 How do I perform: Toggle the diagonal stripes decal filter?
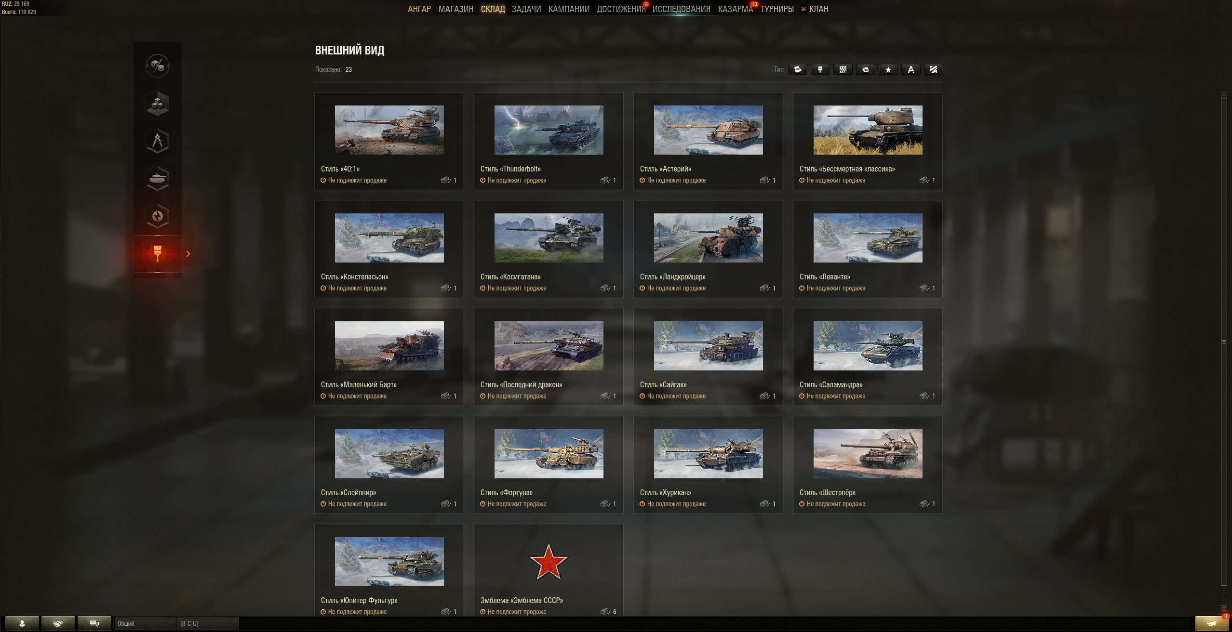pyautogui.click(x=934, y=69)
